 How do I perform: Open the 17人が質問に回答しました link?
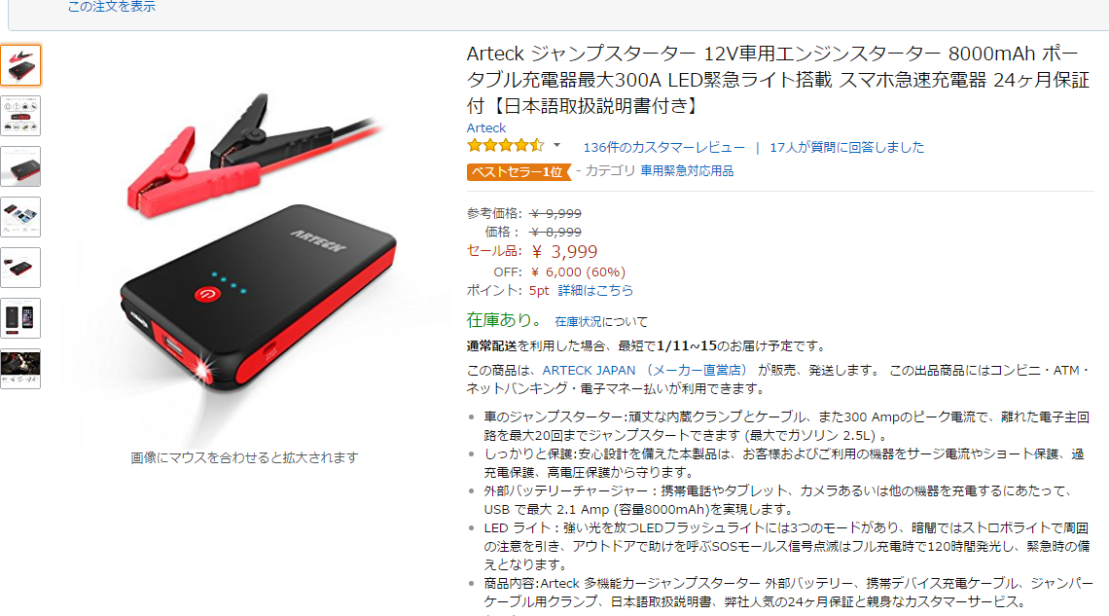846,147
